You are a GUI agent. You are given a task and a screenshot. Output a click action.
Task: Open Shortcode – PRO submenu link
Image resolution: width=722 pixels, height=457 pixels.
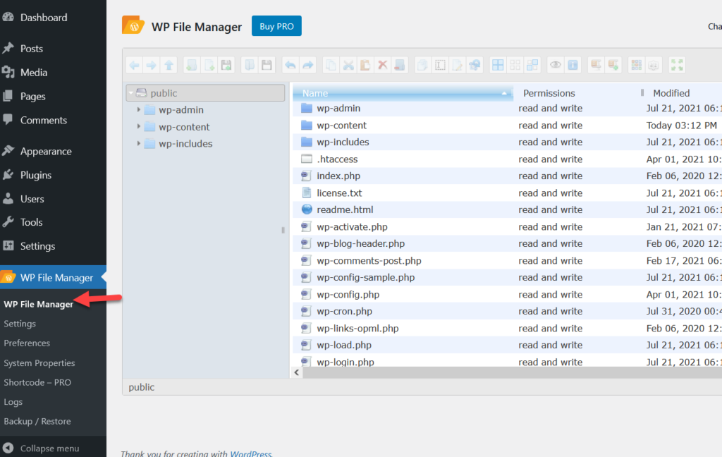point(37,382)
